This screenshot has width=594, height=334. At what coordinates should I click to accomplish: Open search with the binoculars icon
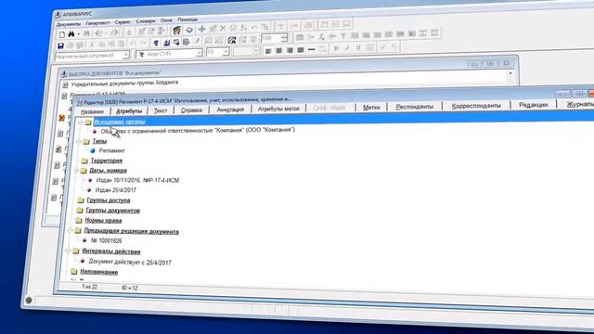click(71, 34)
